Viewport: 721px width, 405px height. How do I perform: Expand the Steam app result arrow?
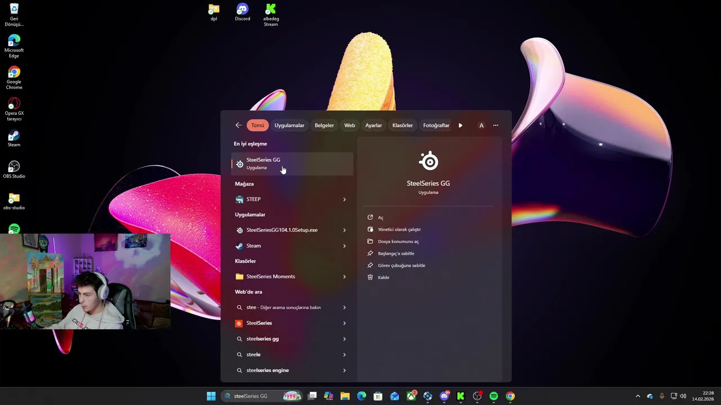coord(344,246)
